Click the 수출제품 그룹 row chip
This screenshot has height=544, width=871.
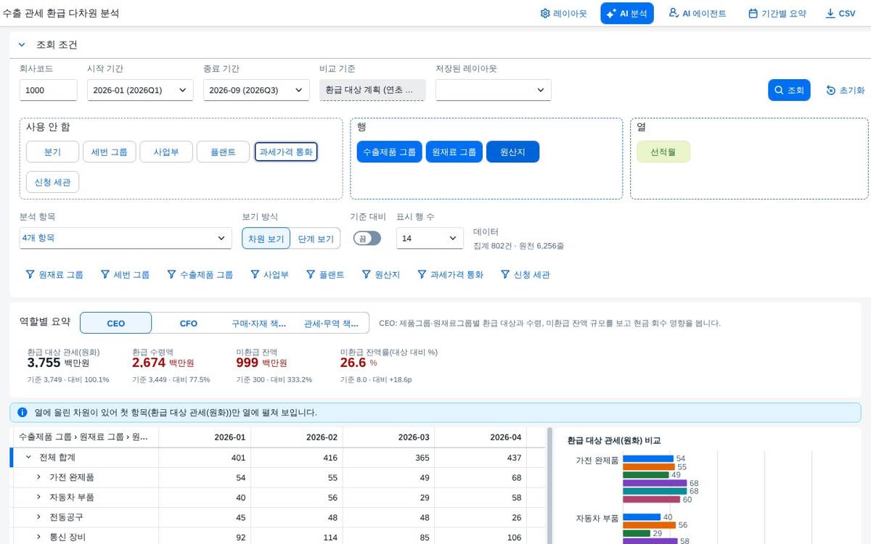pyautogui.click(x=389, y=152)
